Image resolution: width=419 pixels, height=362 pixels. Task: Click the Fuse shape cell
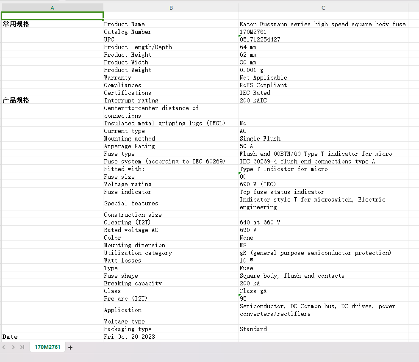(171, 276)
